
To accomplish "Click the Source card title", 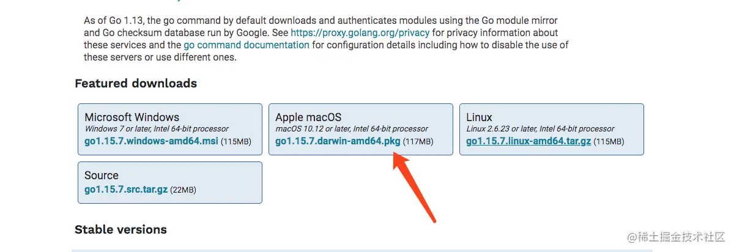I will coord(102,175).
